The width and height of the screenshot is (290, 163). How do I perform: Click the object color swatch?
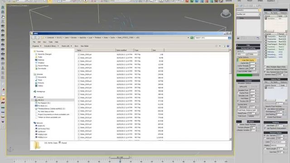pyautogui.click(x=260, y=10)
